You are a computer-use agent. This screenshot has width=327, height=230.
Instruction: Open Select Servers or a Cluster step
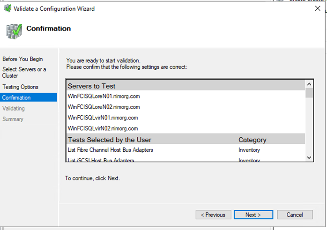24,73
